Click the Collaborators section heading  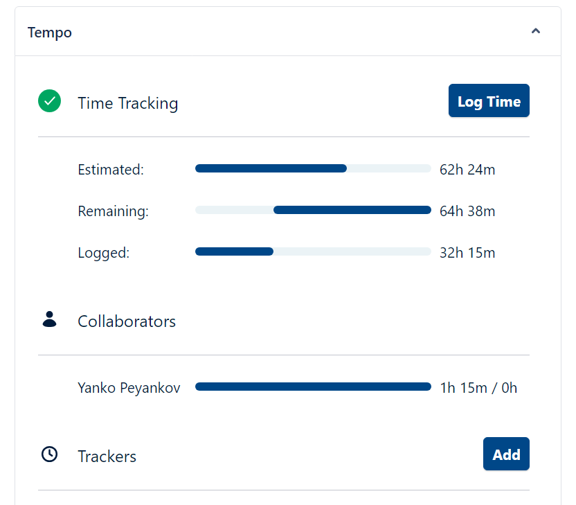127,321
